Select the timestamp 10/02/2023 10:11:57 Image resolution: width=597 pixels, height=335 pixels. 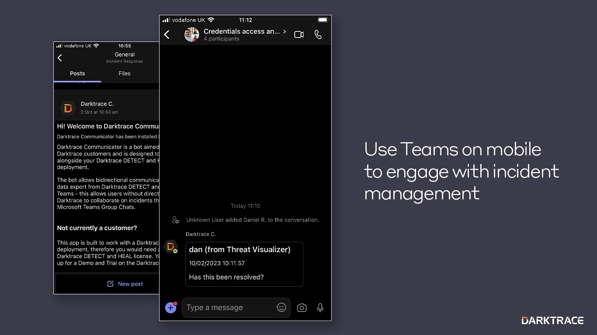[217, 263]
